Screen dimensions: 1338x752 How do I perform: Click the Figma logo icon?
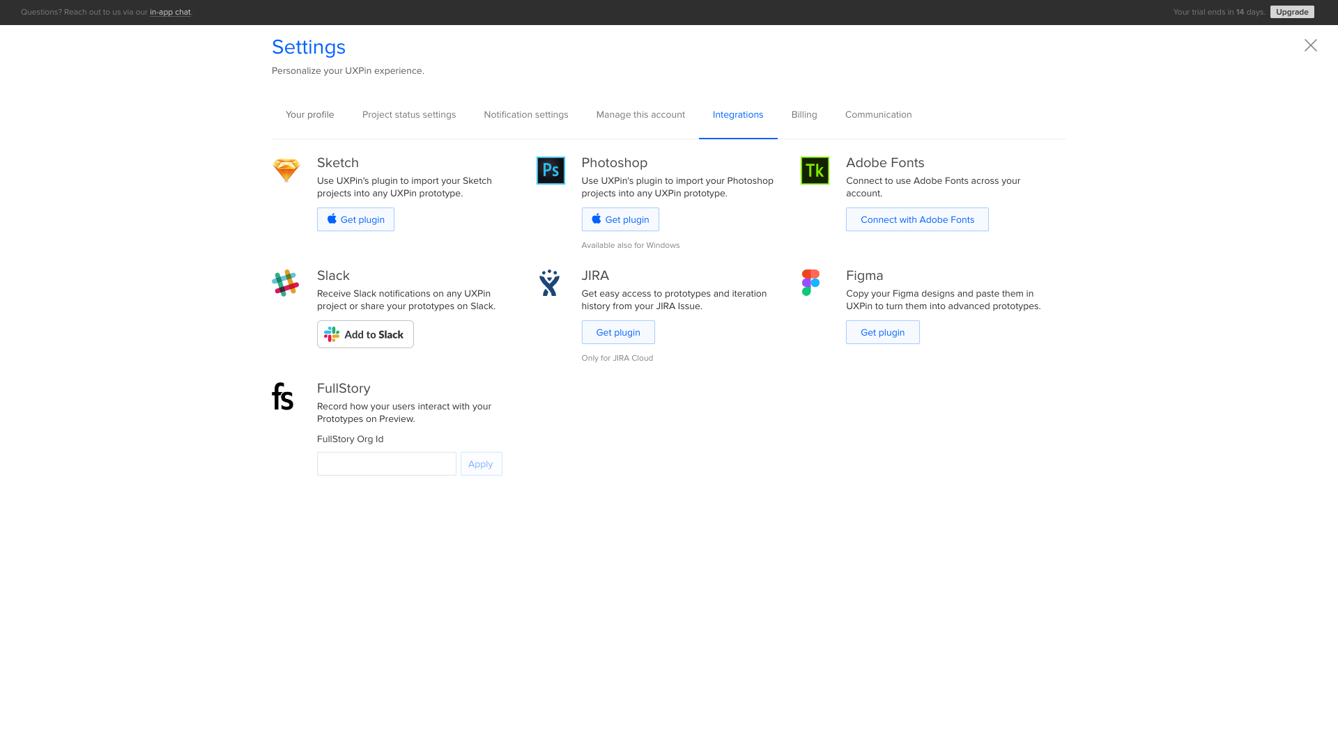pyautogui.click(x=810, y=283)
